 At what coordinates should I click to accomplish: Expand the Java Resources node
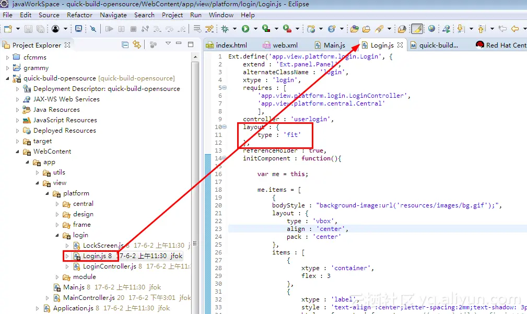point(17,110)
